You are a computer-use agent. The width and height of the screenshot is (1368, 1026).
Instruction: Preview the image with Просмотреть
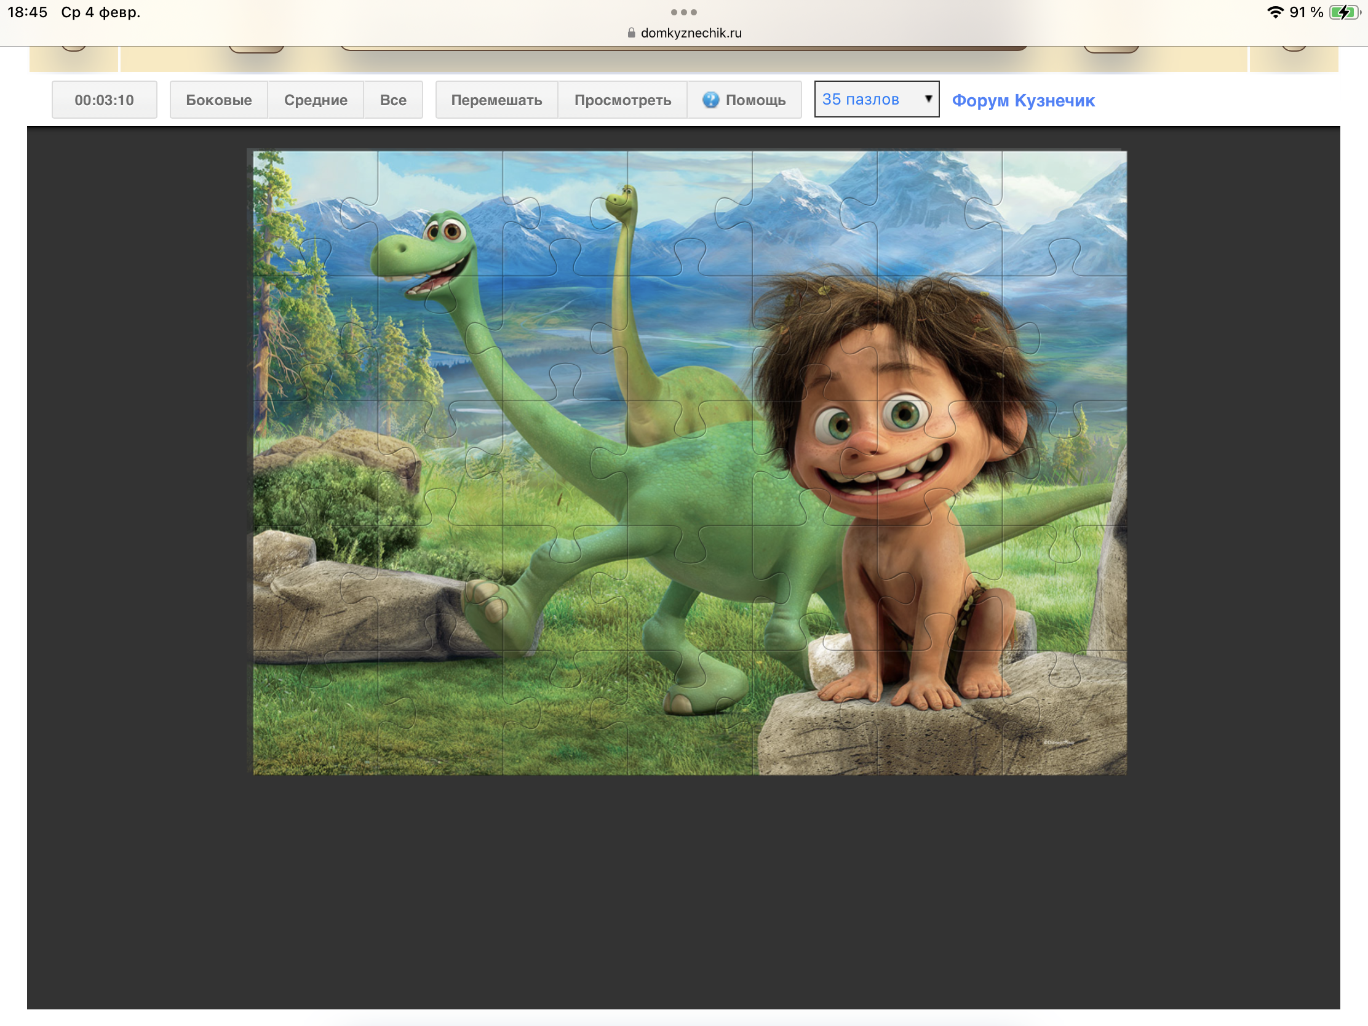[x=622, y=100]
